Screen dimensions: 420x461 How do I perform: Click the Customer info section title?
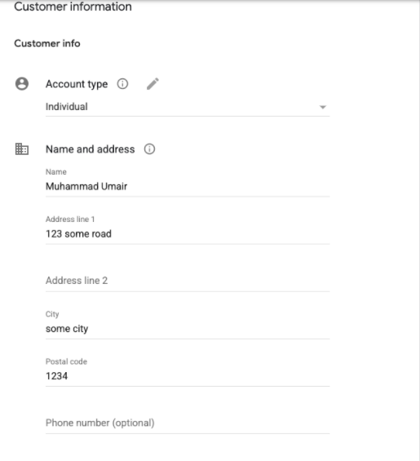pos(47,43)
